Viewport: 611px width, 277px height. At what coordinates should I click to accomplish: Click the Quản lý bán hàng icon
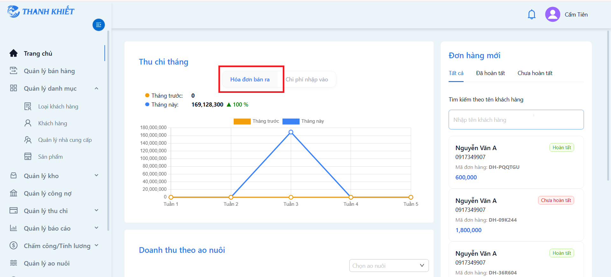pyautogui.click(x=13, y=71)
